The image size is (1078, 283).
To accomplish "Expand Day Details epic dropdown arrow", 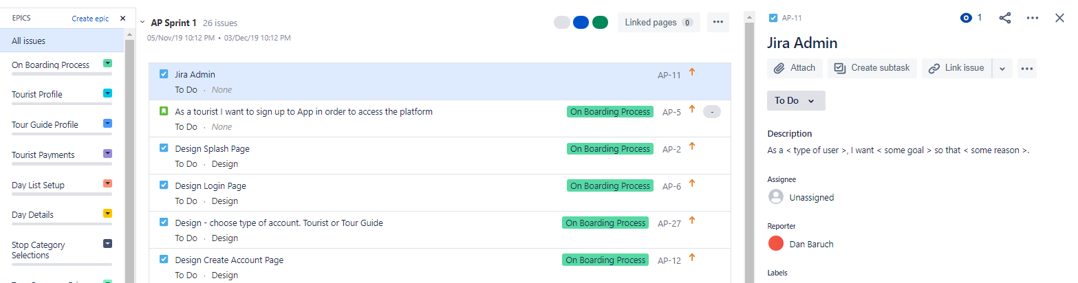I will click(x=107, y=213).
